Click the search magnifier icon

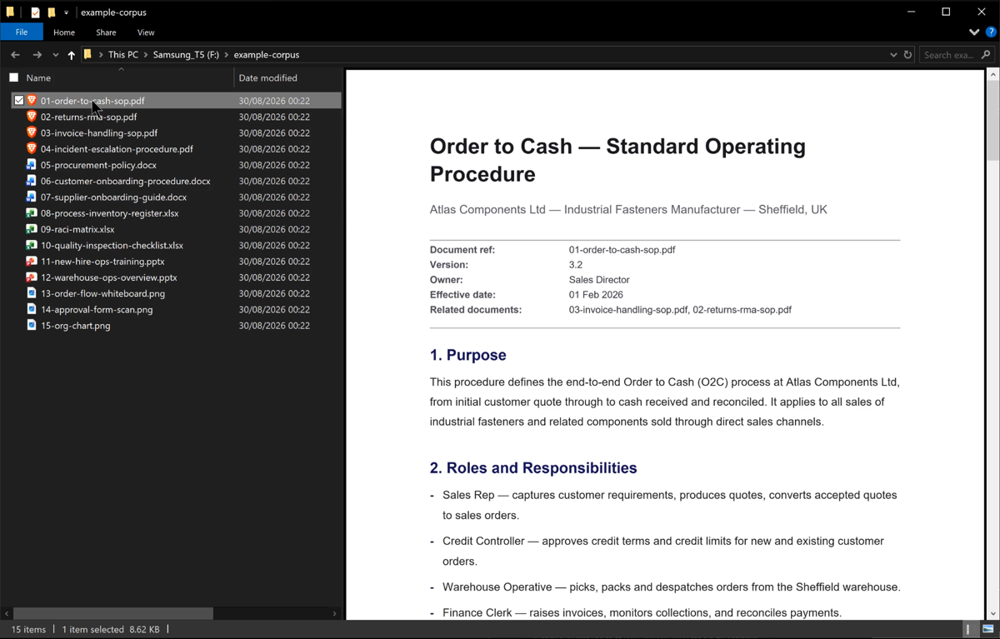click(x=986, y=55)
